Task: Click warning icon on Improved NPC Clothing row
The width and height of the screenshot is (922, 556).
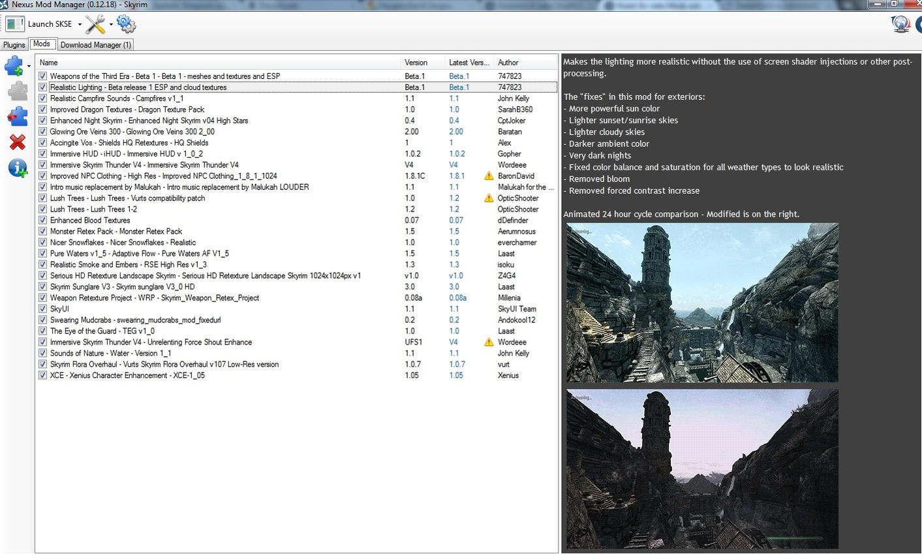Action: 488,176
